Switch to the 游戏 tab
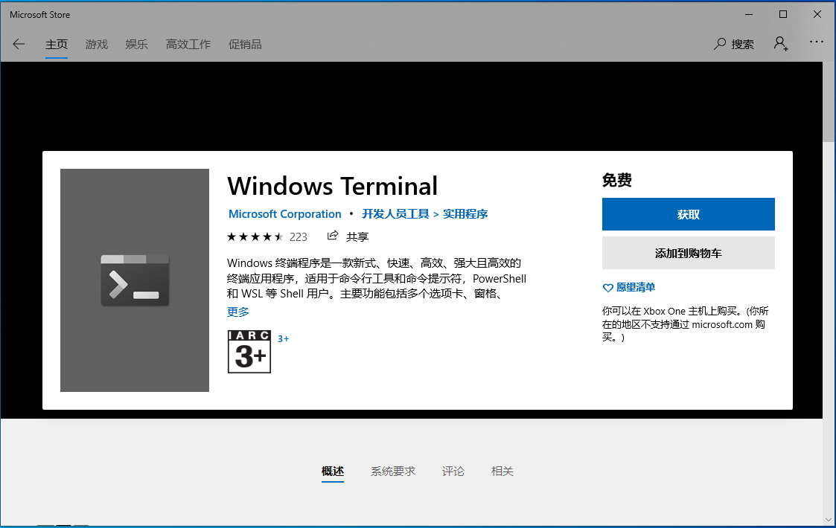This screenshot has height=528, width=836. point(96,44)
